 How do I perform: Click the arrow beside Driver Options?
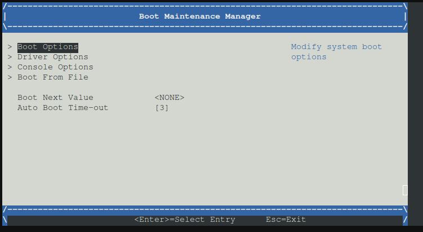point(10,57)
